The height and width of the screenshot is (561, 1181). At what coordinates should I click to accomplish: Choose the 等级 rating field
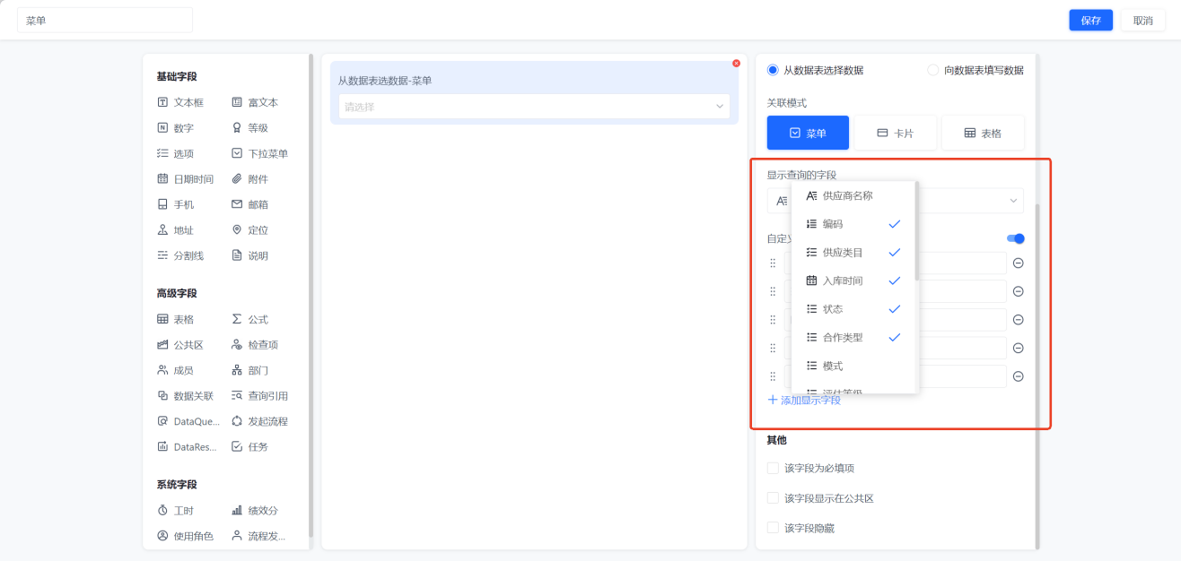(x=249, y=128)
